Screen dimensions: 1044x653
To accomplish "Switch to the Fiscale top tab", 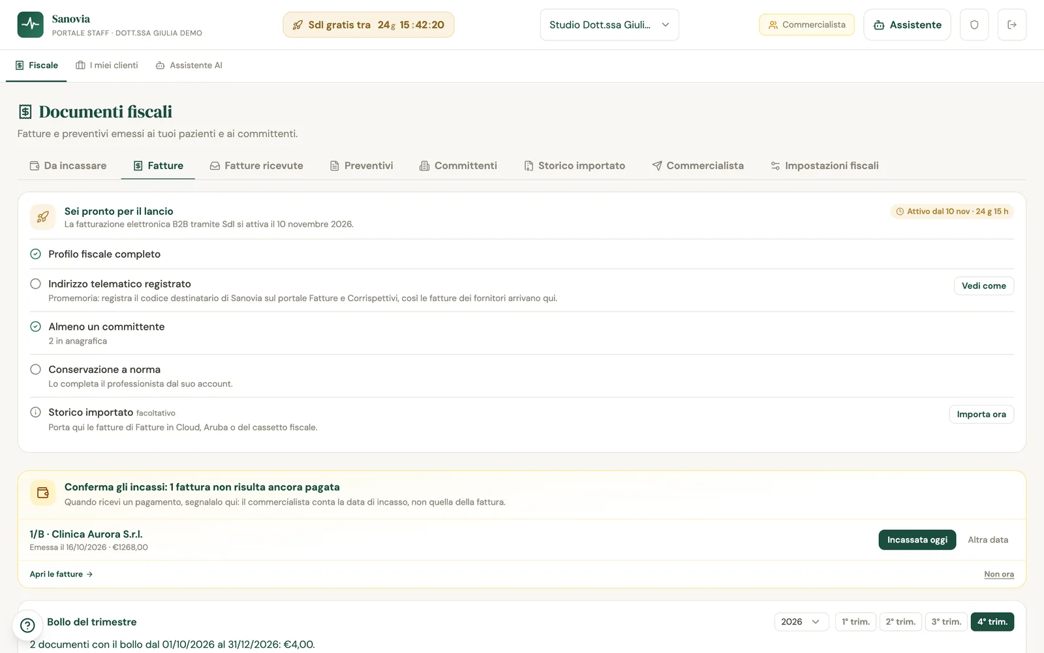I will coord(37,65).
